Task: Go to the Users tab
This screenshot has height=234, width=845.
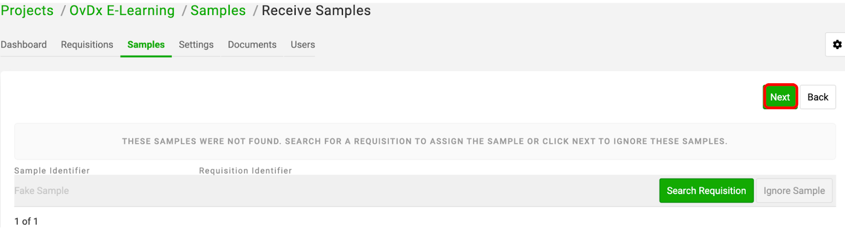Action: pos(303,45)
